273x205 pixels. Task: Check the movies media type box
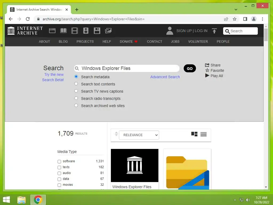(x=59, y=185)
